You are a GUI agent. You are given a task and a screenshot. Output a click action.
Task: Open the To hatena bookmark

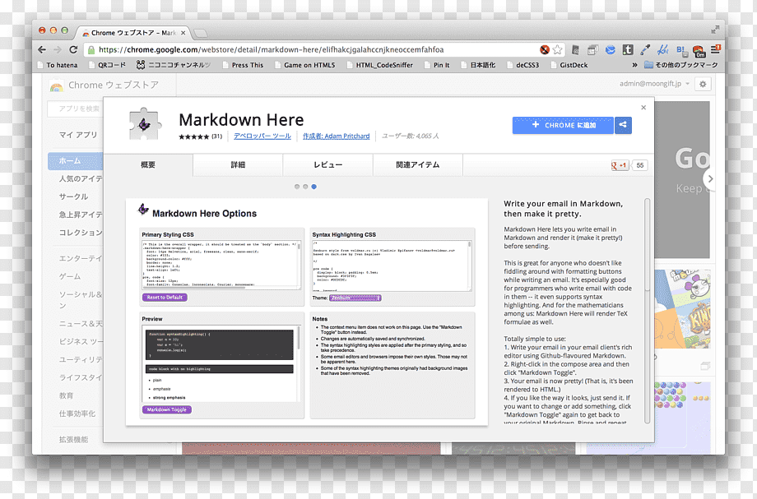tap(58, 65)
